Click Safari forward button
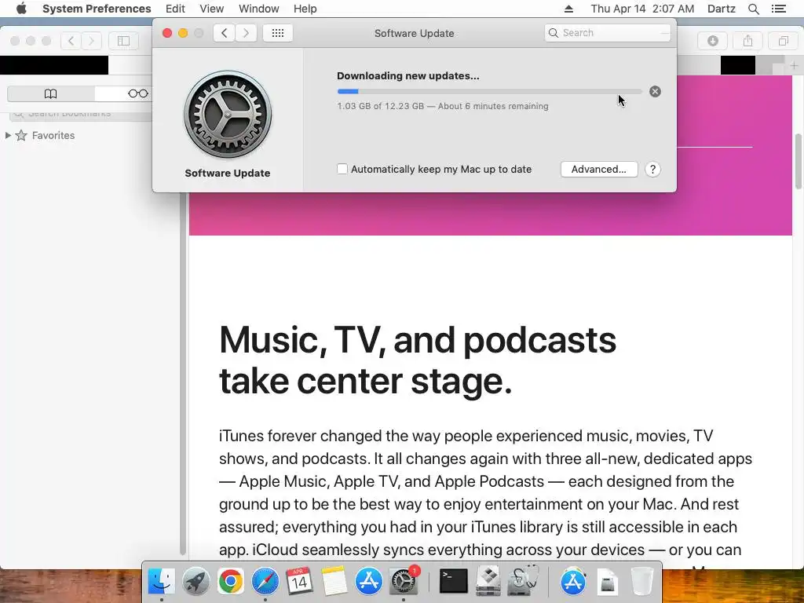 [x=91, y=41]
